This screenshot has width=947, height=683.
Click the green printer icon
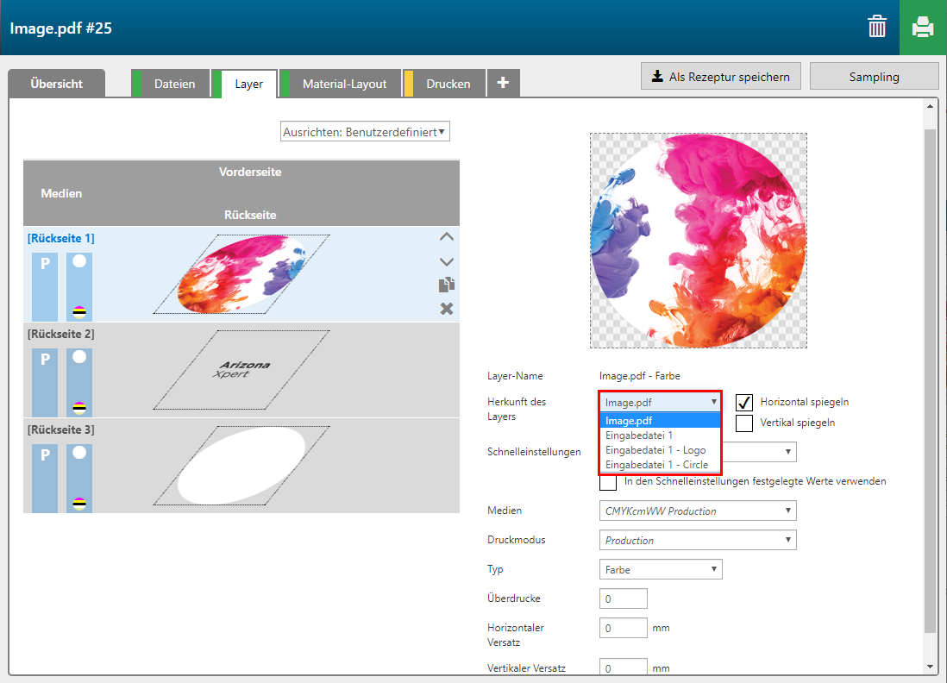tap(923, 28)
